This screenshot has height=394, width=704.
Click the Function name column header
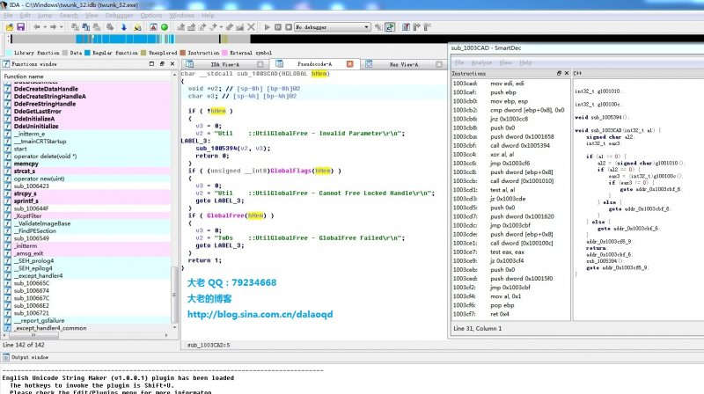click(x=86, y=77)
